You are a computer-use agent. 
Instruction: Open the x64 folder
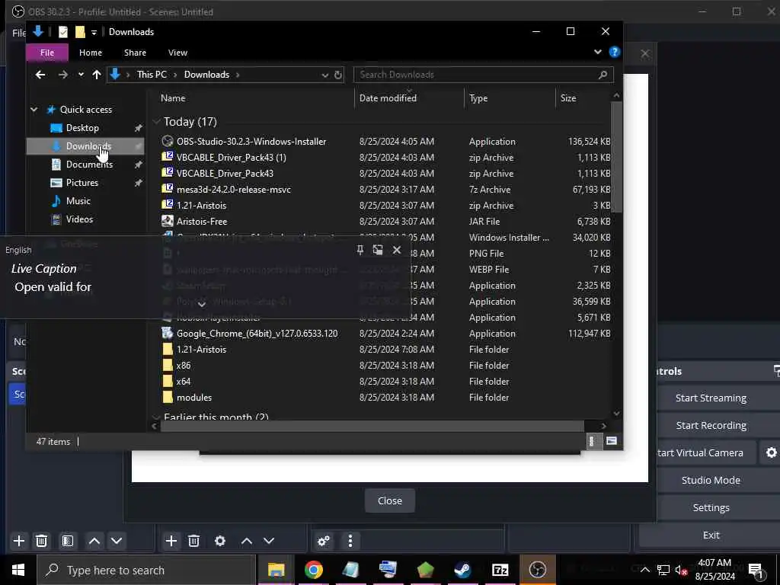(183, 381)
